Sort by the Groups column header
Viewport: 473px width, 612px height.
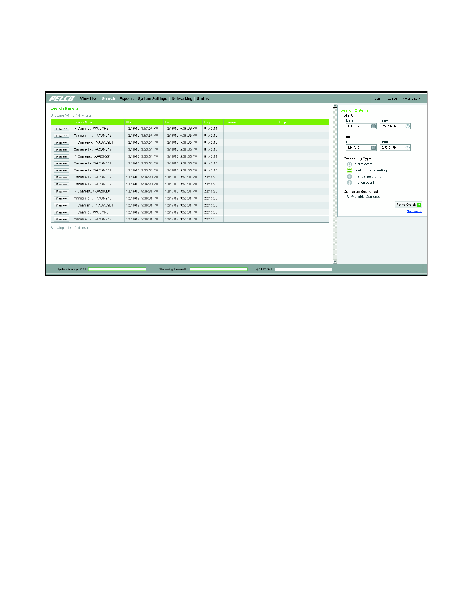[x=302, y=122]
